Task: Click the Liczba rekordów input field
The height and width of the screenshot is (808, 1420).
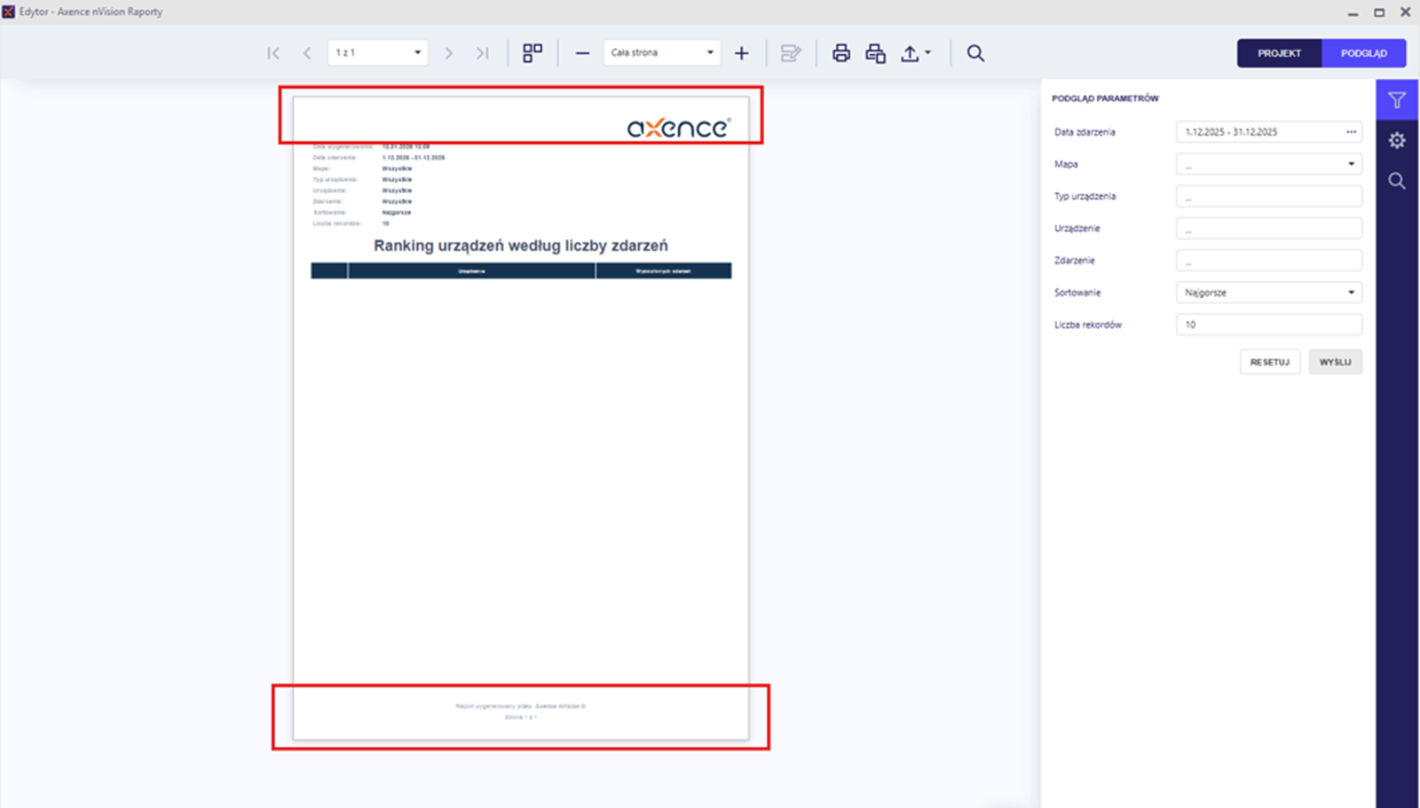Action: tap(1268, 325)
